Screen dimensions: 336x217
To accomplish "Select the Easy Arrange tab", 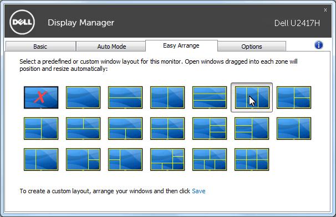I will pos(181,45).
